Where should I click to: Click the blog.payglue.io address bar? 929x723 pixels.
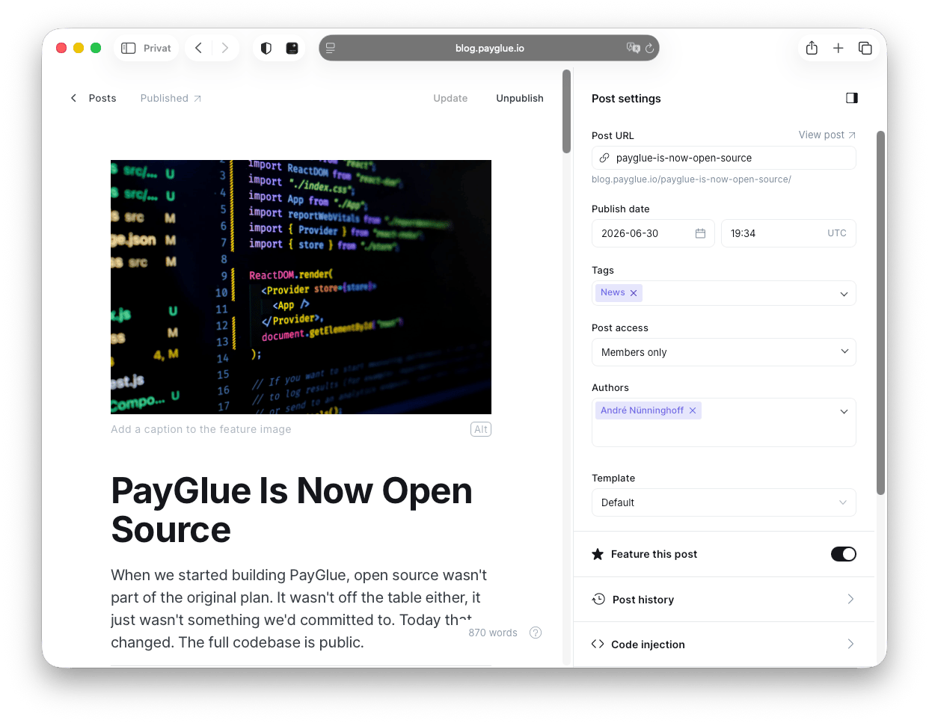[x=489, y=48]
